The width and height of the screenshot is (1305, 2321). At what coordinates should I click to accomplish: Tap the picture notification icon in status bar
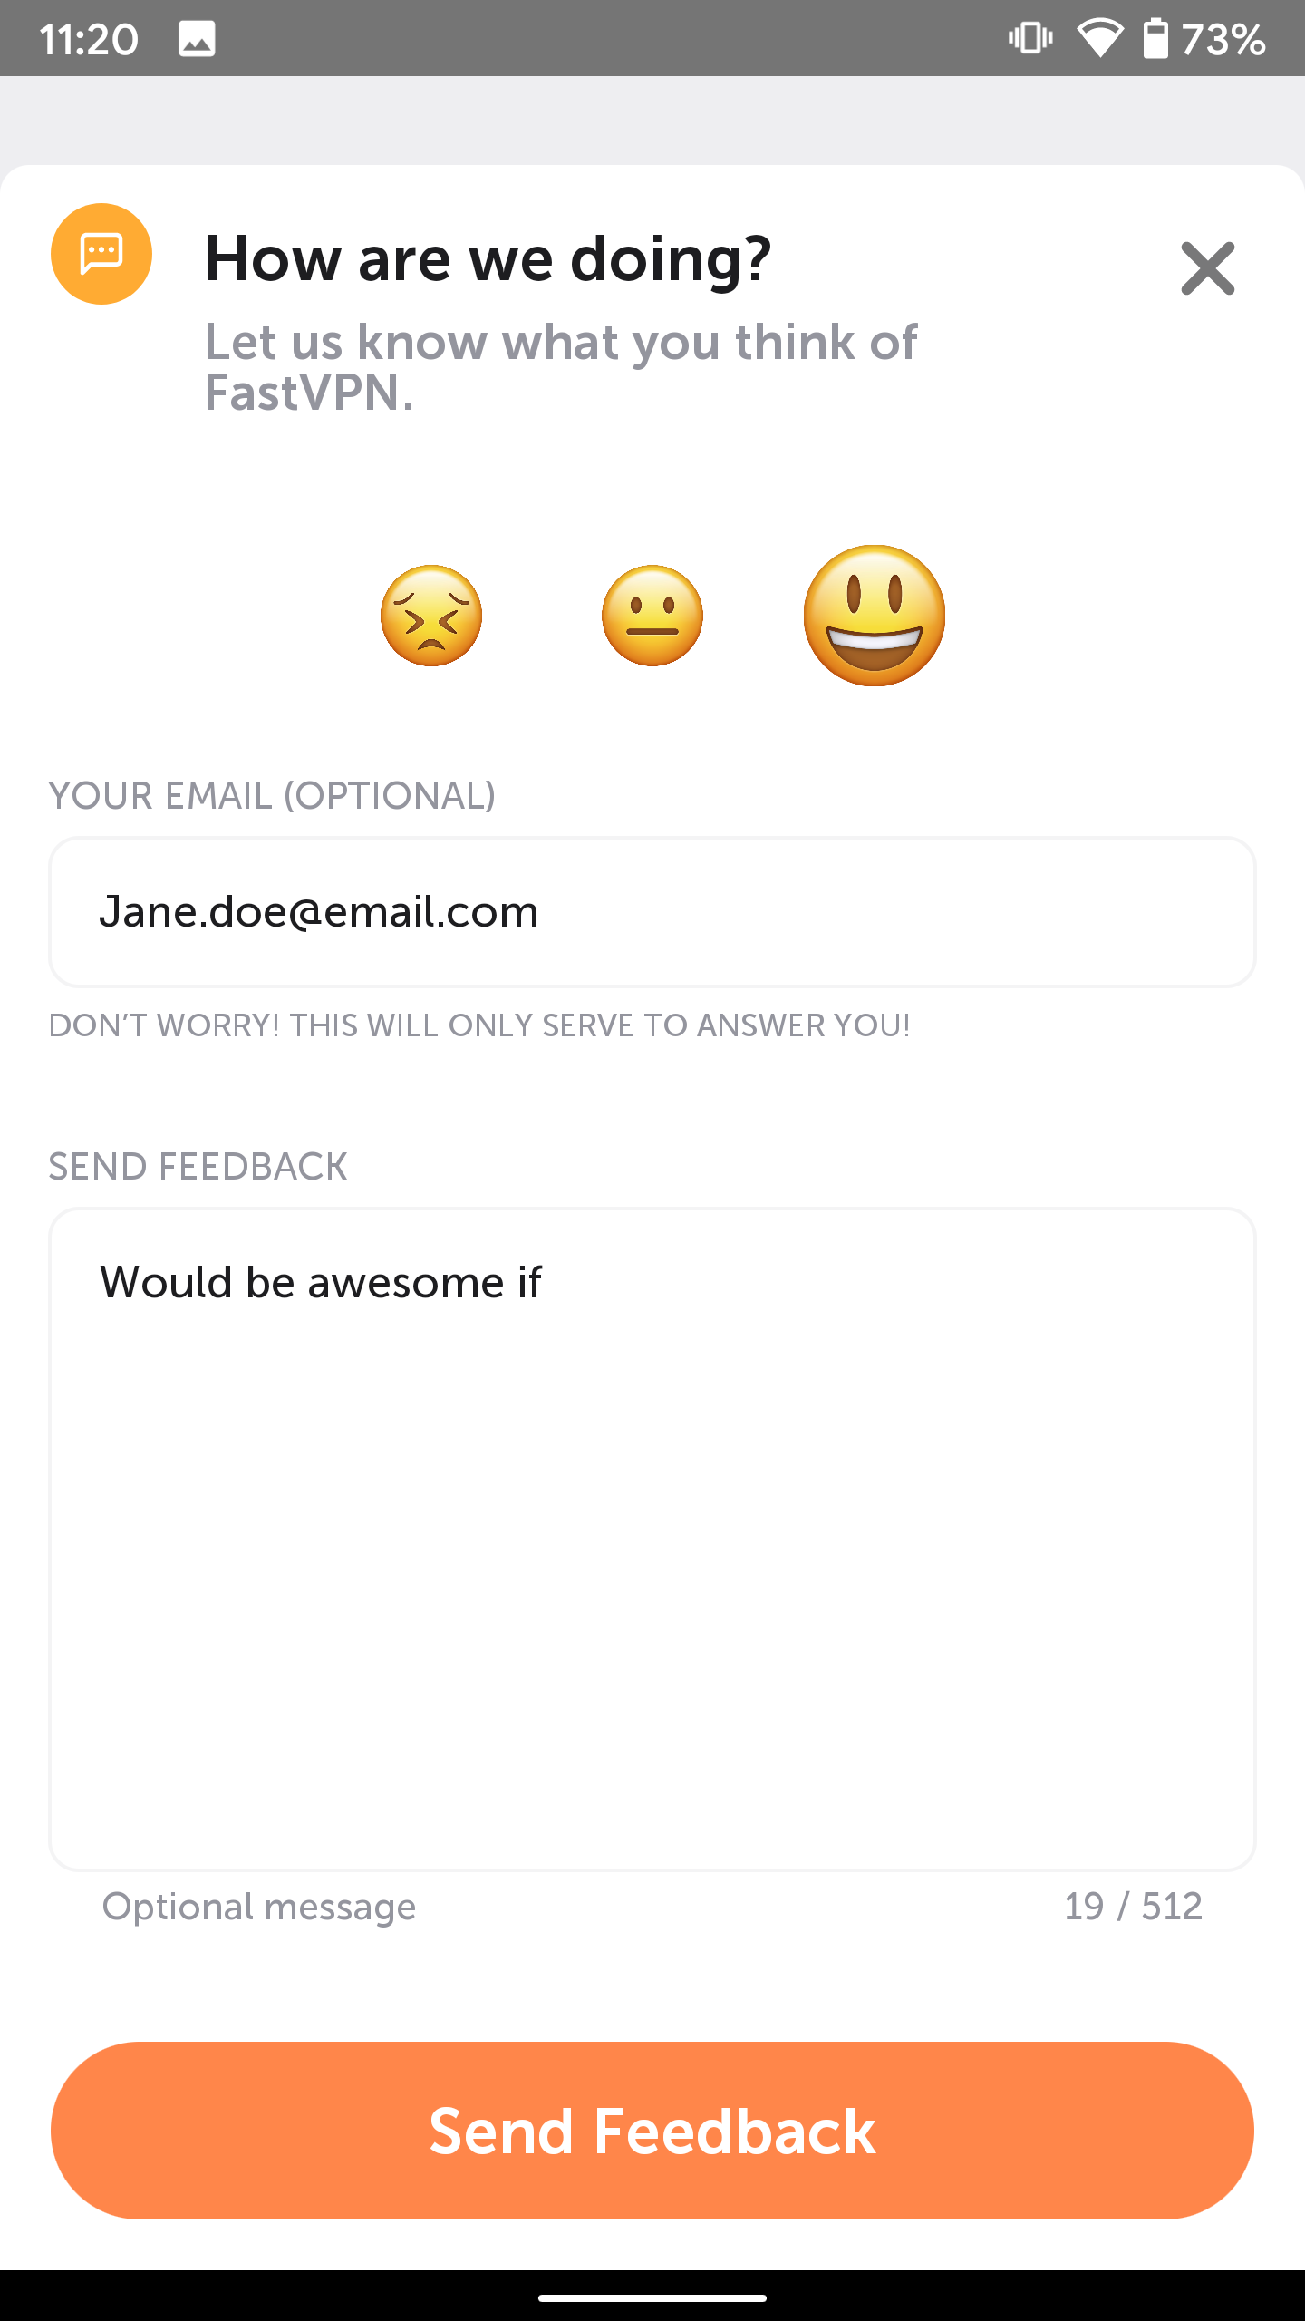(x=197, y=39)
